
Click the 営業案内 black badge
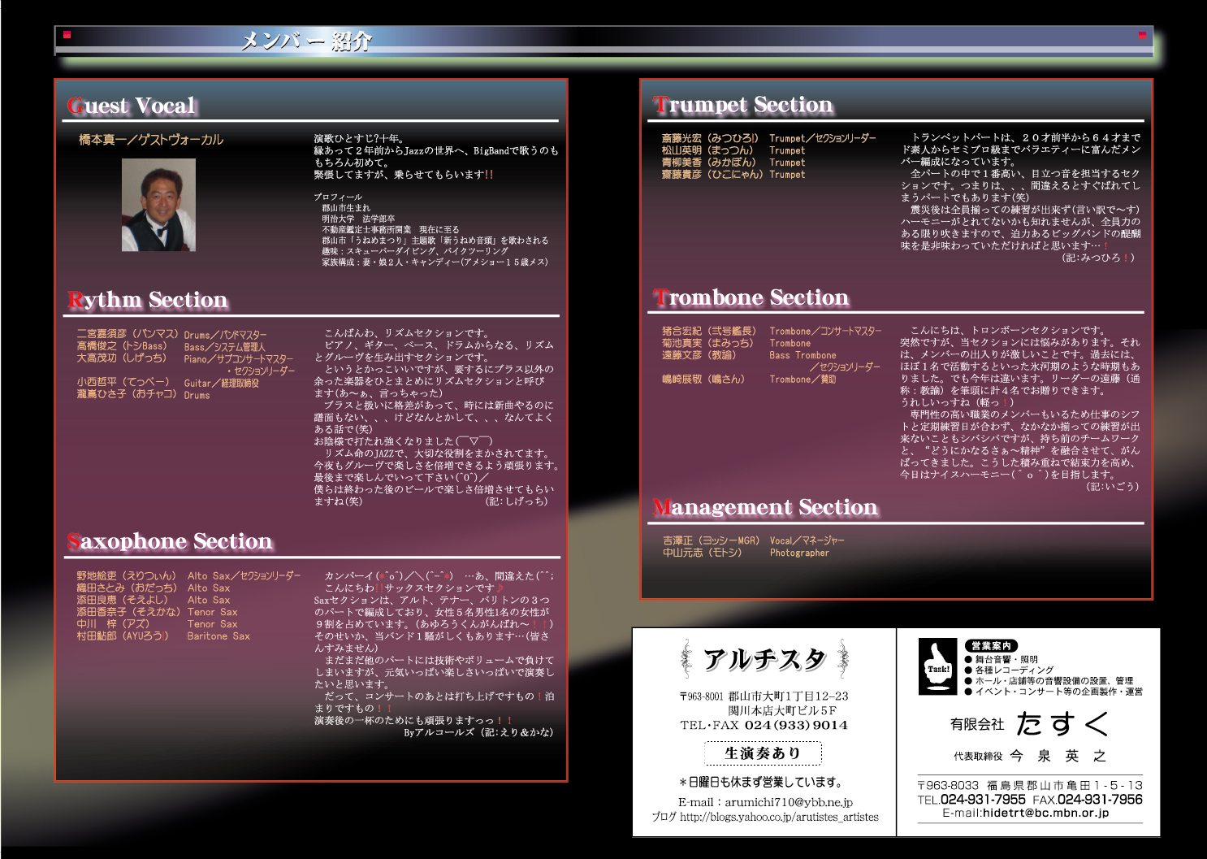(991, 645)
